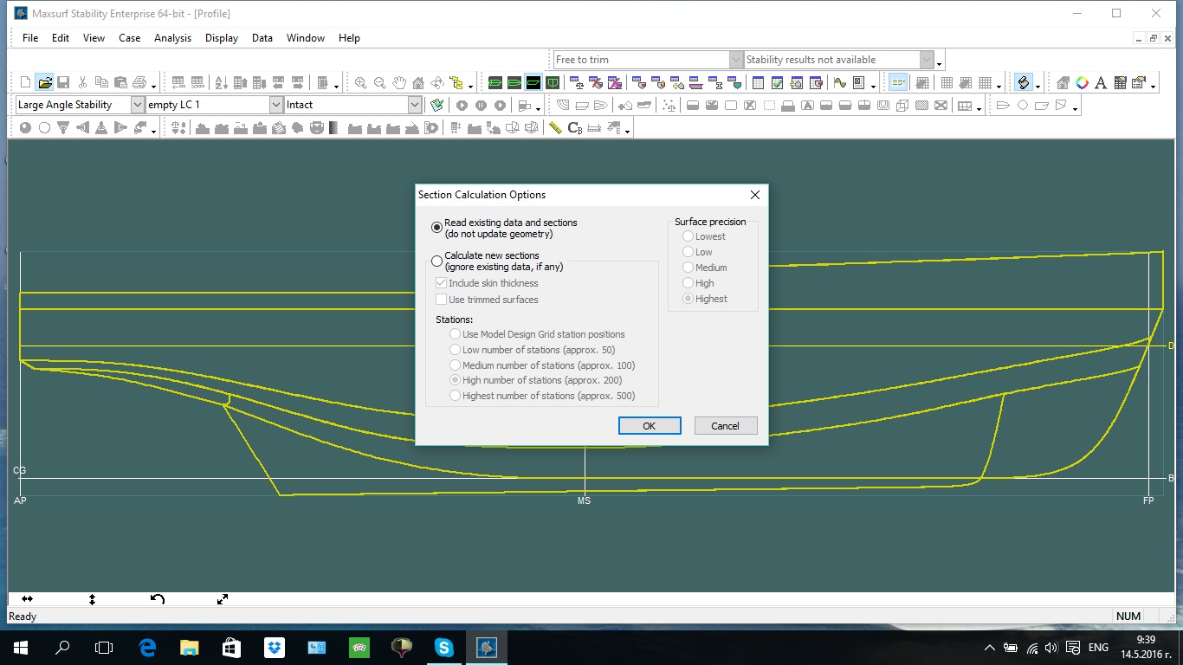Click the Start Analysis play button
The height and width of the screenshot is (665, 1183).
[462, 106]
